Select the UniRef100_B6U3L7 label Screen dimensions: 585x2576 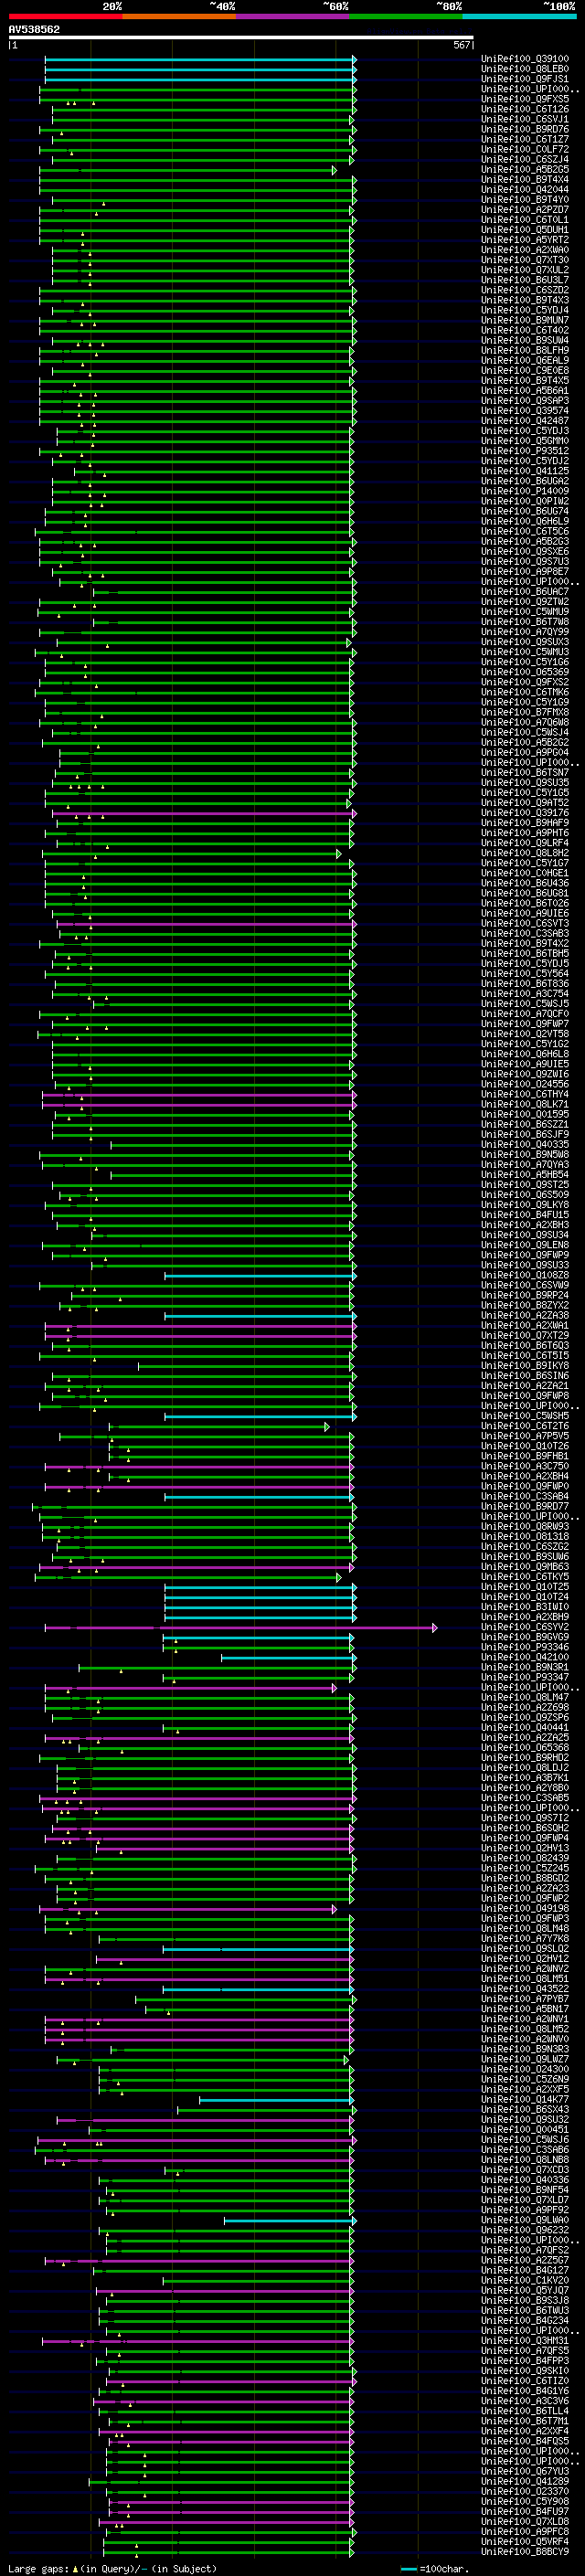point(525,280)
